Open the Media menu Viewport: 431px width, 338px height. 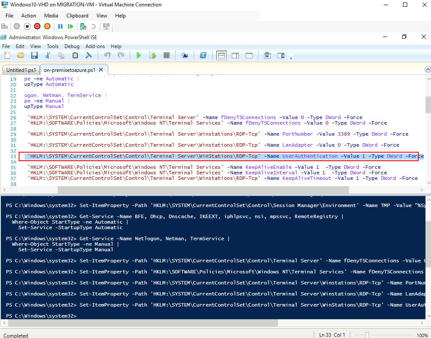(51, 16)
